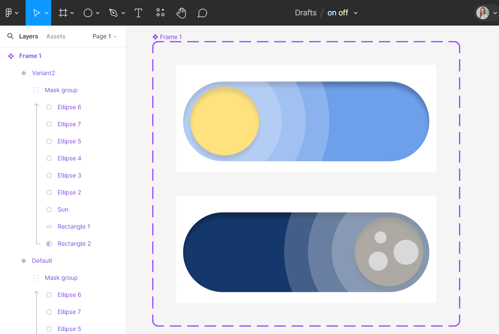This screenshot has width=499, height=334.
Task: Select the Default variant layer
Action: (x=42, y=261)
